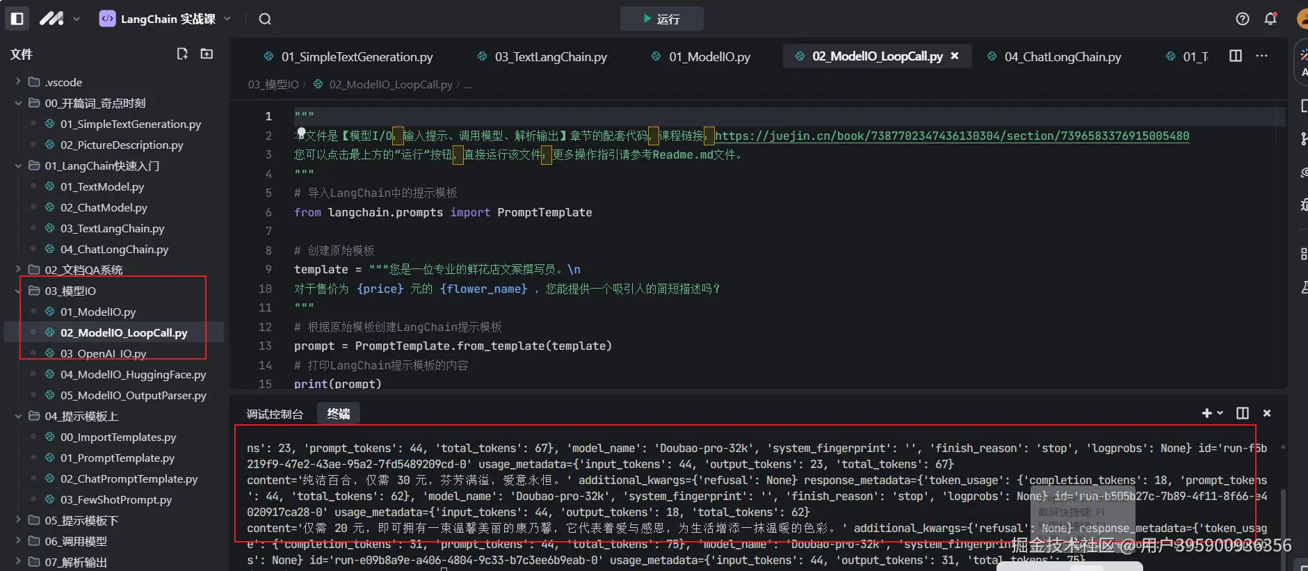The height and width of the screenshot is (571, 1308).
Task: Open 03_FewShotPrompt.py in file tree
Action: pos(115,499)
